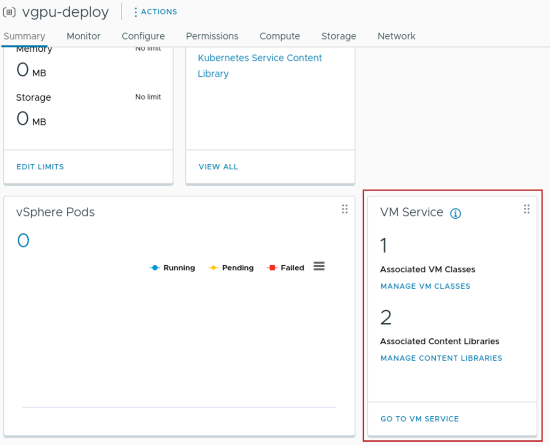Screen dimensions: 550x445
Task: Click VIEW ALL below the content library card
Action: [x=218, y=167]
